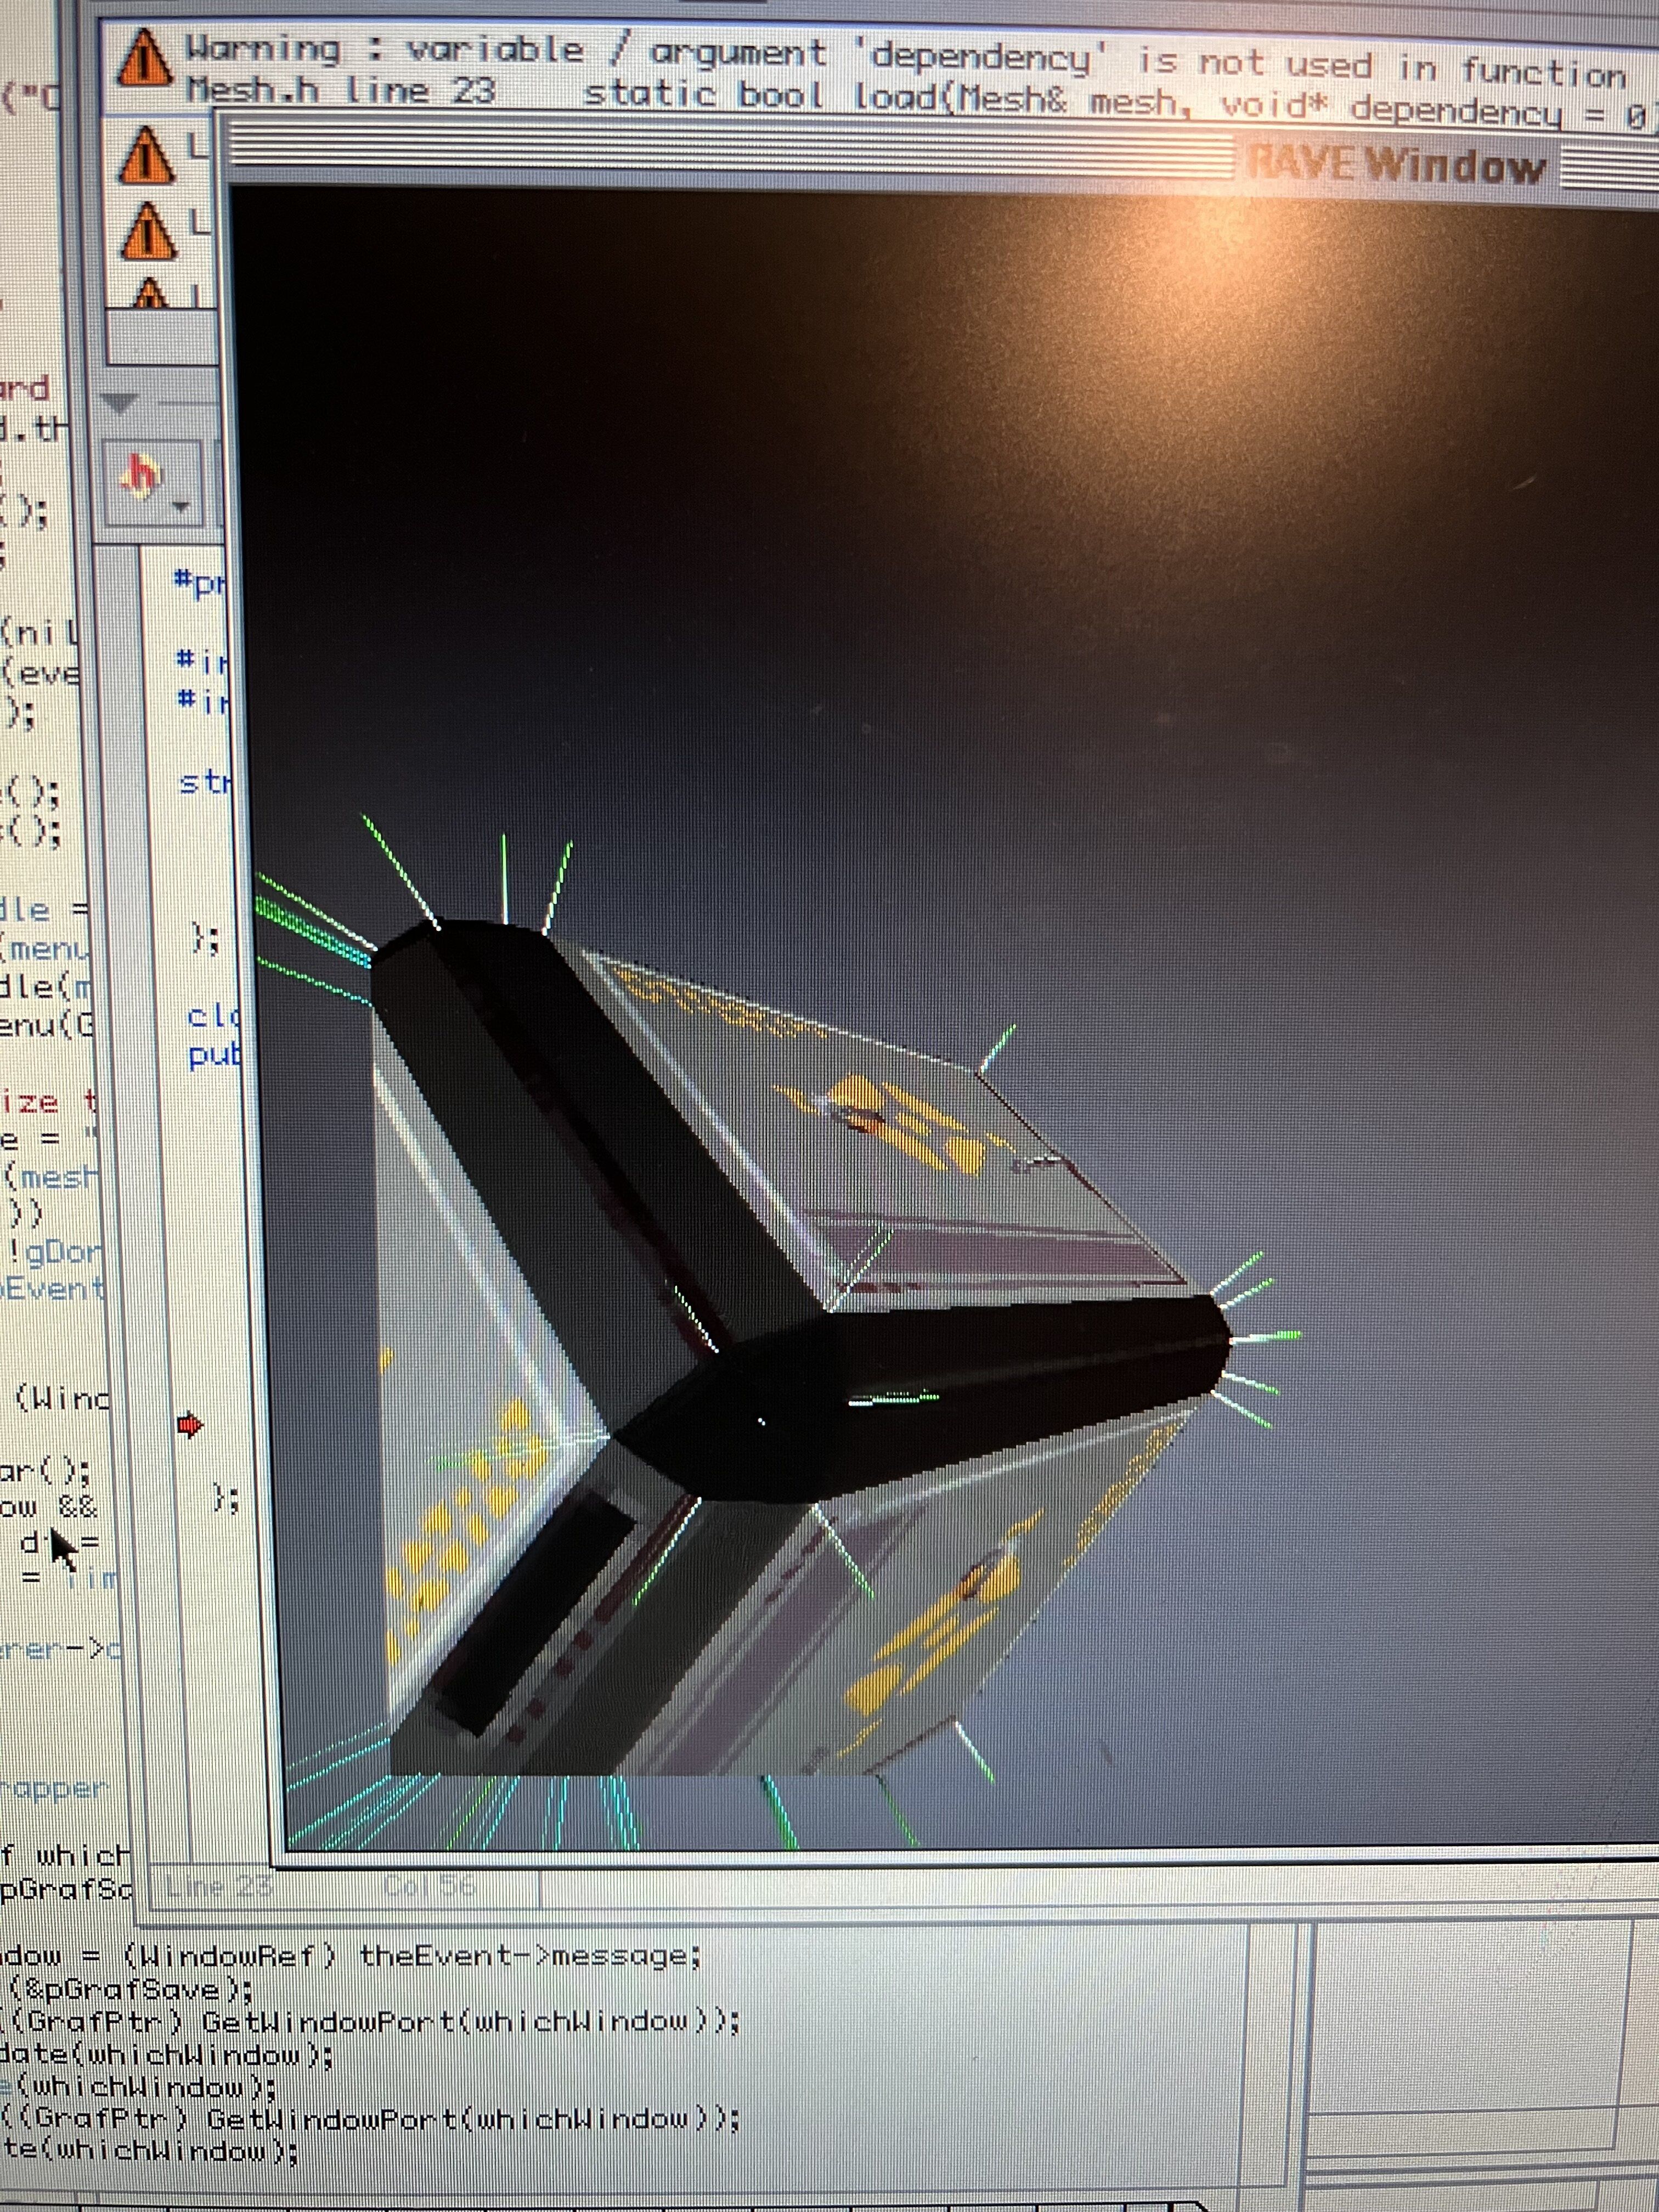Click the 'Col 56' status bar entry
This screenshot has height=2212, width=1659.
pyautogui.click(x=429, y=1887)
